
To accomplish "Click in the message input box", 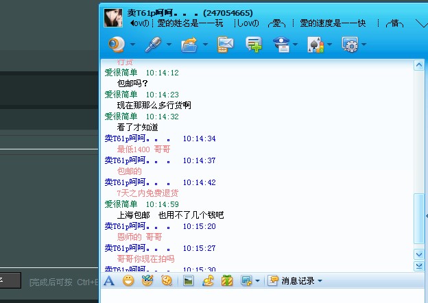I will point(261,296).
